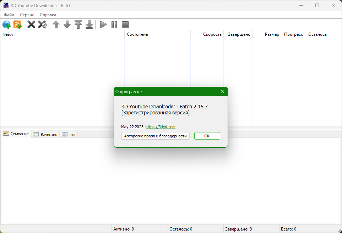The width and height of the screenshot is (342, 233).
Task: Close the О программе dialog
Action: point(222,92)
